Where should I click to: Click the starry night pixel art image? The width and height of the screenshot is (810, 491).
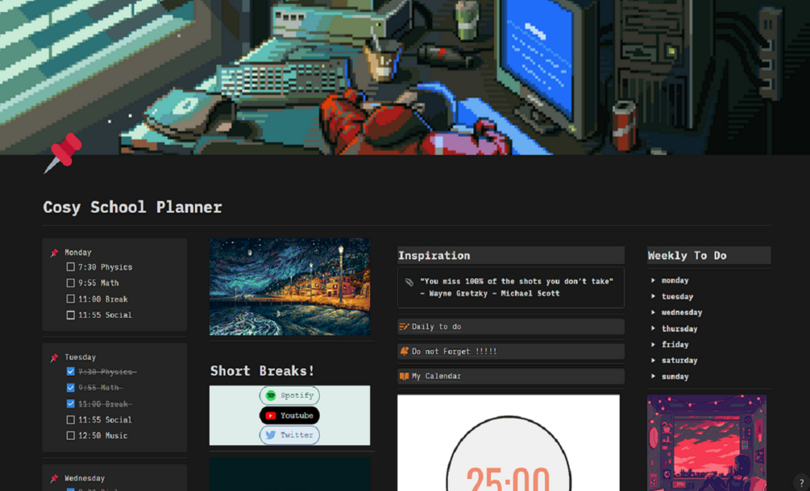[x=289, y=287]
